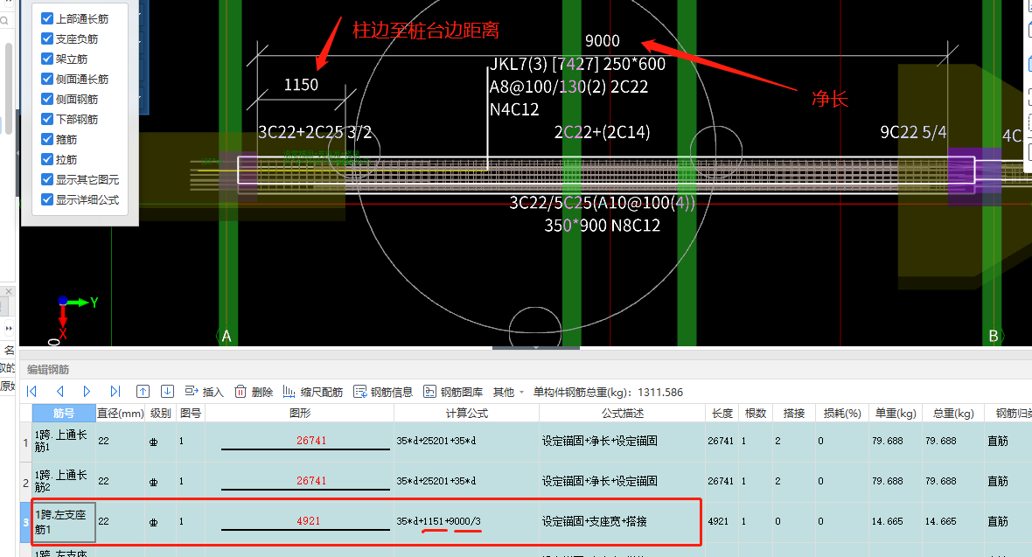This screenshot has width=1032, height=557.
Task: Click bottom rebar annotation 3C22/5C25(A10@100(4))
Action: point(602,202)
